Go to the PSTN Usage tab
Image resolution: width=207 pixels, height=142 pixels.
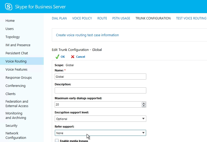tap(121, 18)
